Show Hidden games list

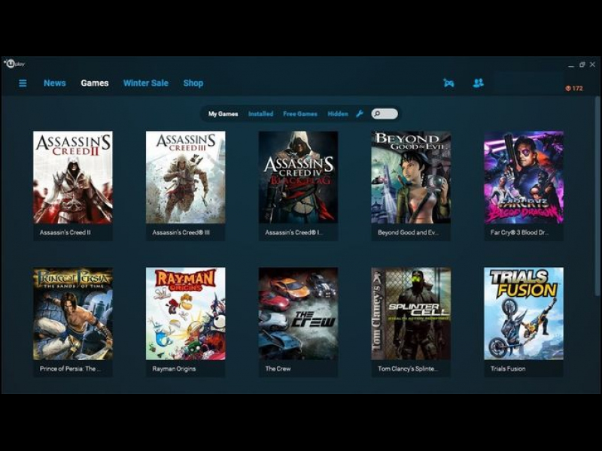pyautogui.click(x=338, y=114)
